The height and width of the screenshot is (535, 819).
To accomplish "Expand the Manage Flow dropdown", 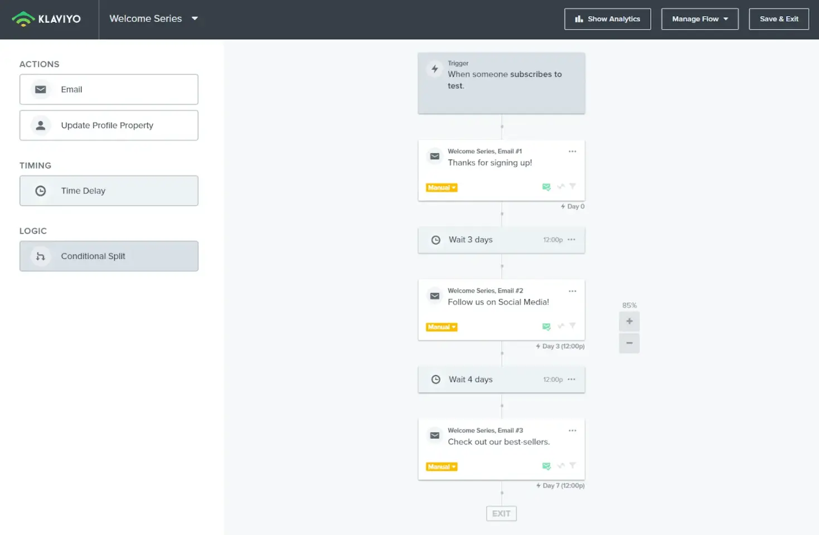I will click(x=700, y=19).
